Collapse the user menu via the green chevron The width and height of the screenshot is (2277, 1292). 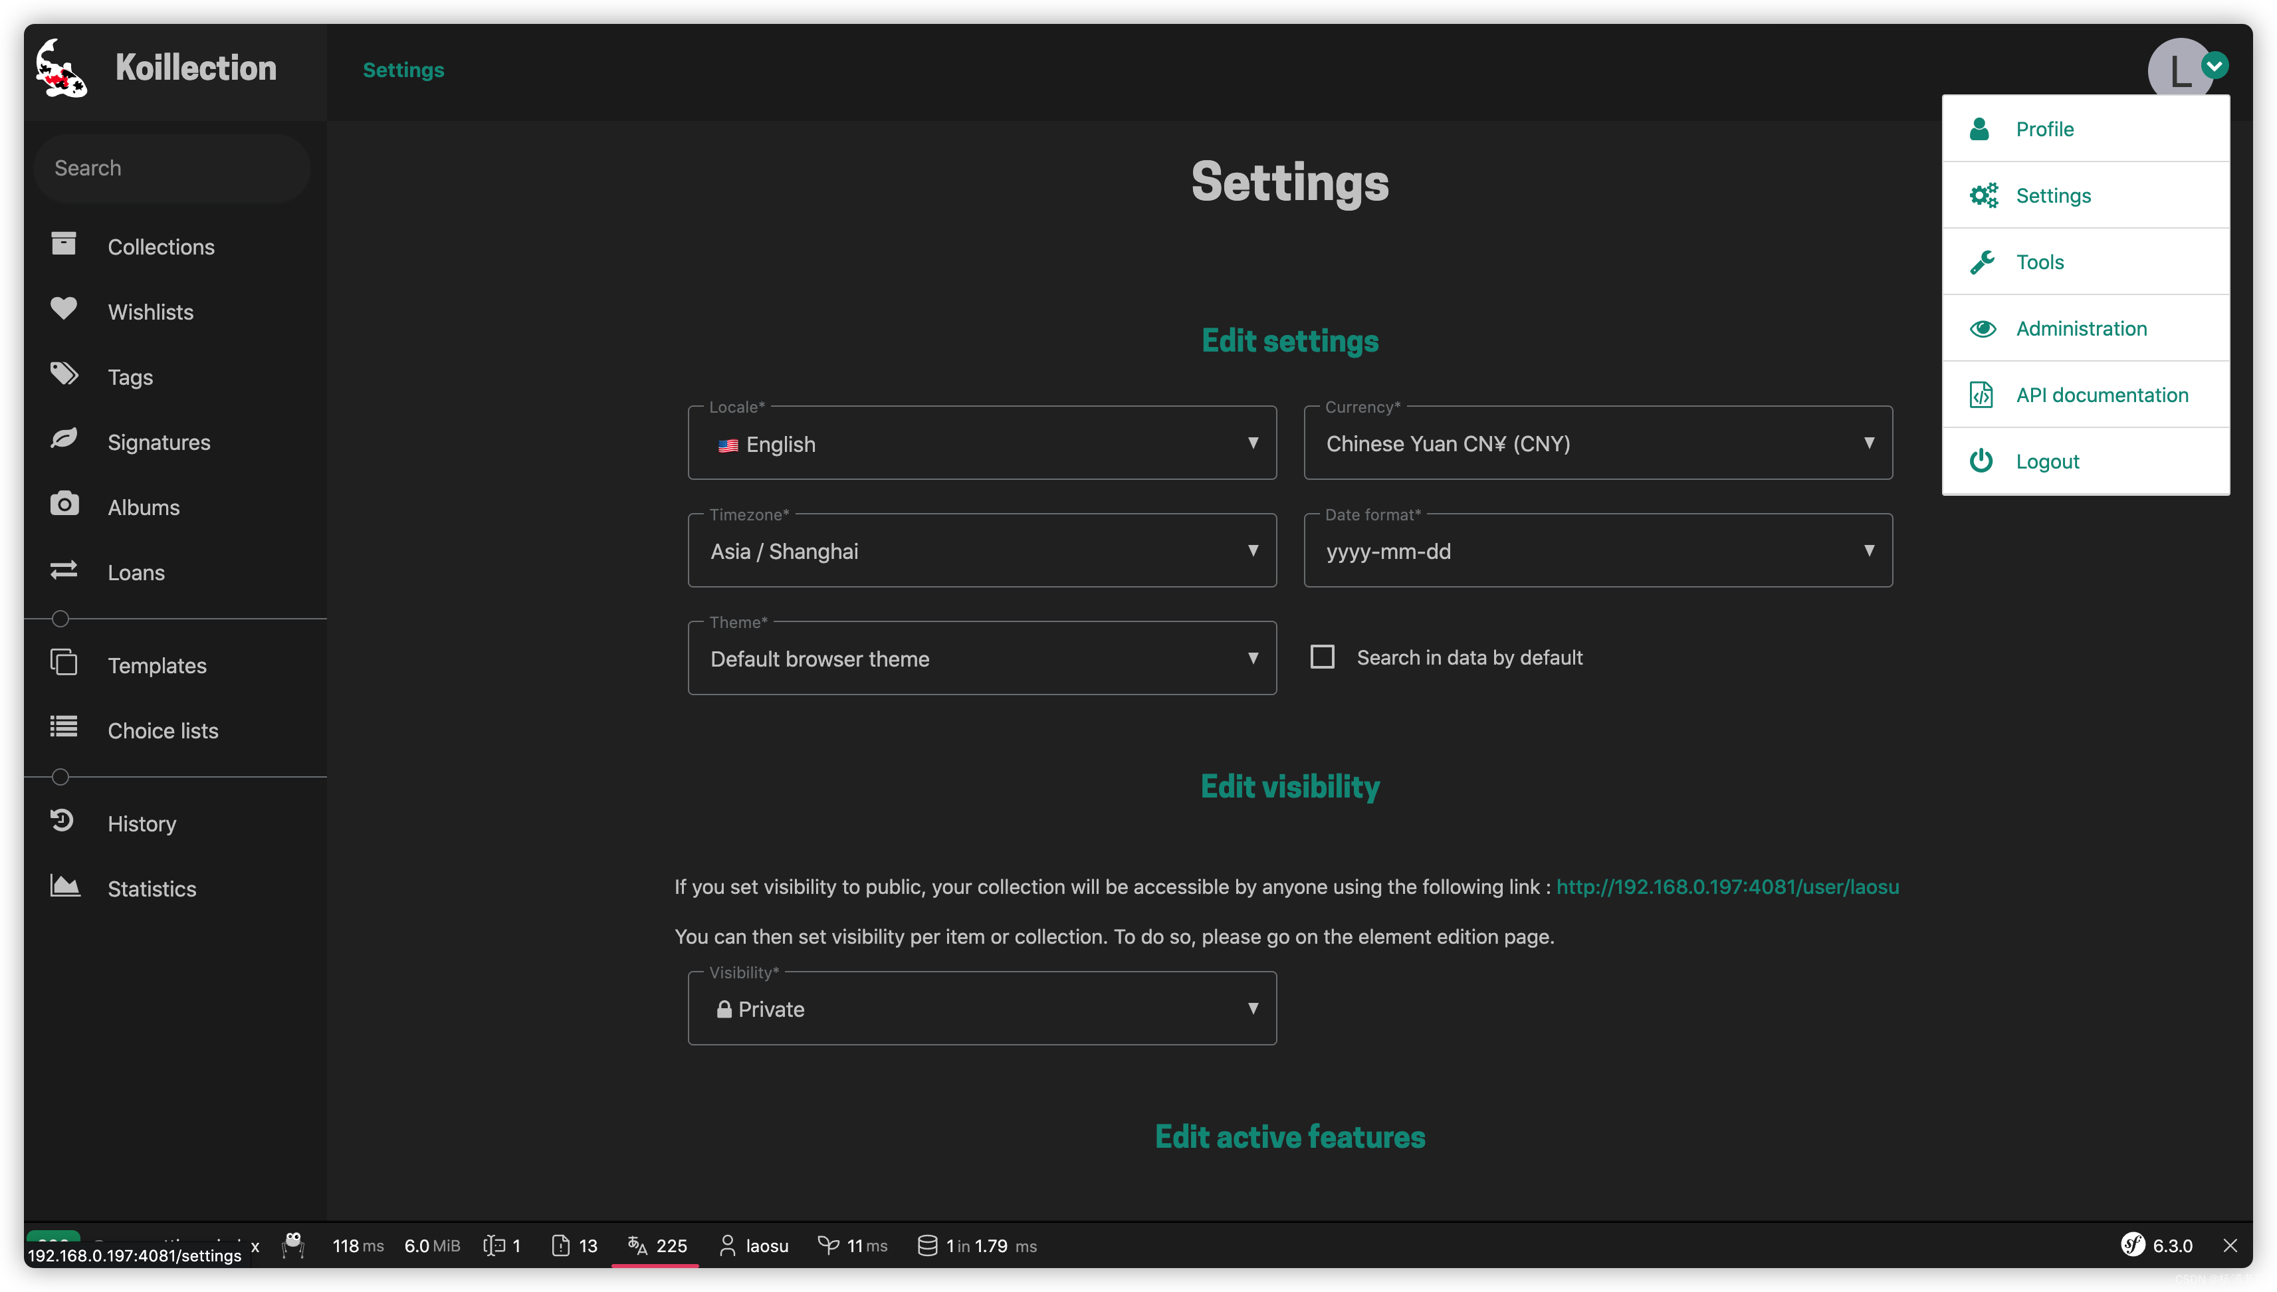(x=2215, y=64)
